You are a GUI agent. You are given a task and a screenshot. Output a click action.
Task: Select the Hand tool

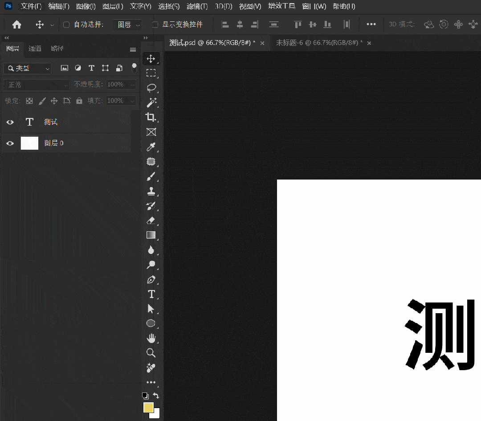coord(151,338)
